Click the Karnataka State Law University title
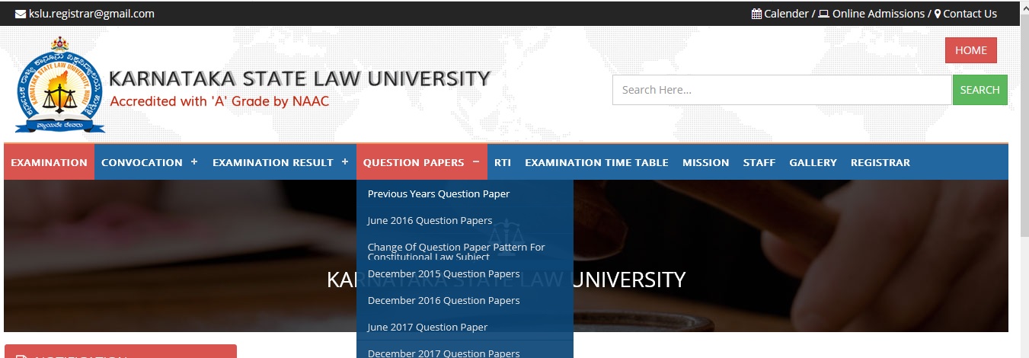The image size is (1029, 358). point(299,78)
